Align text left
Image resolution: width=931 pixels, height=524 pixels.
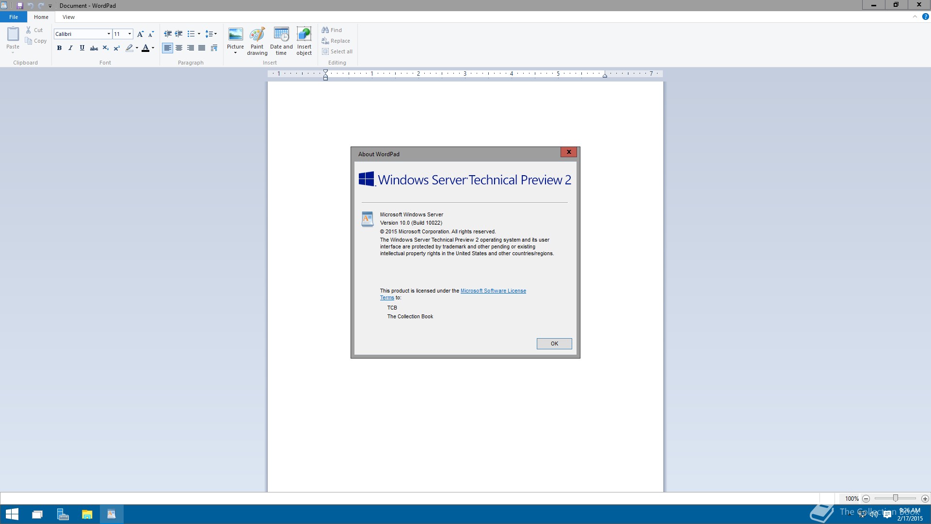click(167, 48)
